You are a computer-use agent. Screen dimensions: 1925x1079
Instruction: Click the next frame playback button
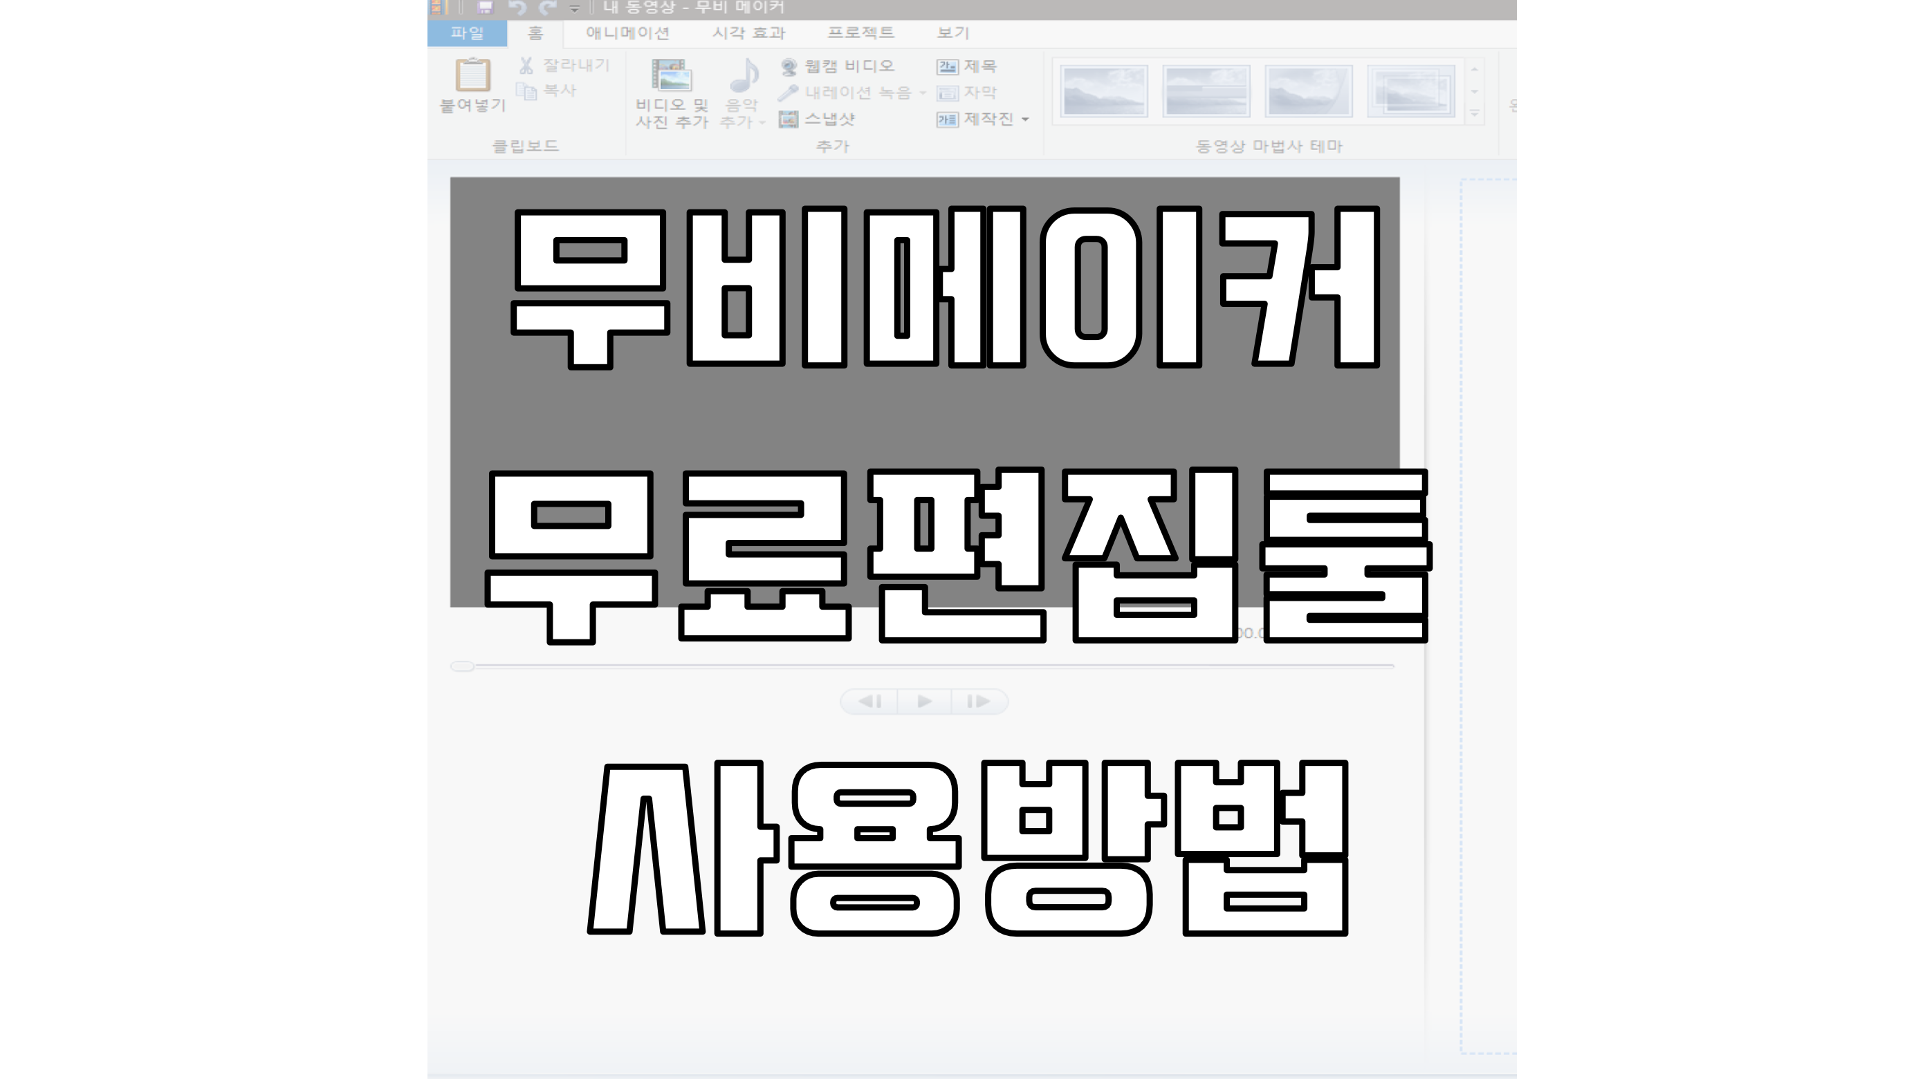tap(978, 701)
